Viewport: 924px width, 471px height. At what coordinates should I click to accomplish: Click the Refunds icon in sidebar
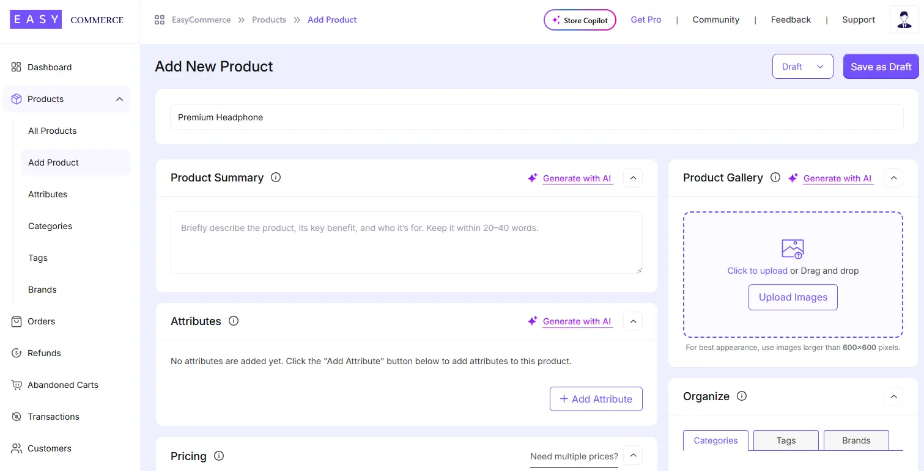pos(17,353)
